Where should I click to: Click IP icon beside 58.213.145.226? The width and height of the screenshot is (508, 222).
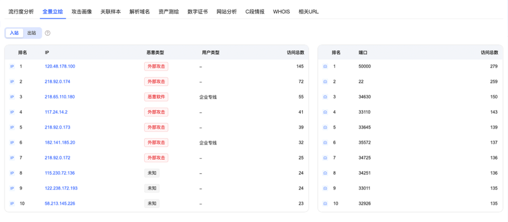point(12,204)
